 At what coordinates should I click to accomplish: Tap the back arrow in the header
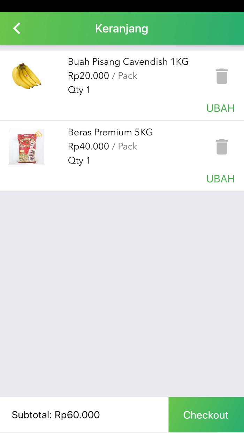click(x=16, y=28)
